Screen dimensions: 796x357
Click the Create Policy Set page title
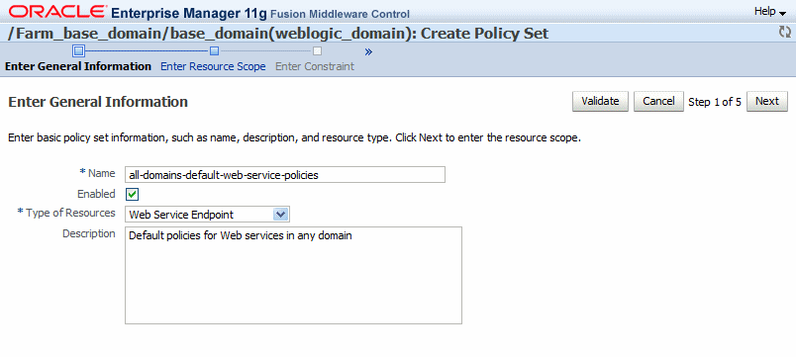tap(279, 34)
